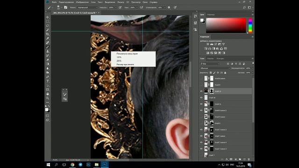Select the Clone Stamp tool
299x168 pixels.
(x=48, y=51)
